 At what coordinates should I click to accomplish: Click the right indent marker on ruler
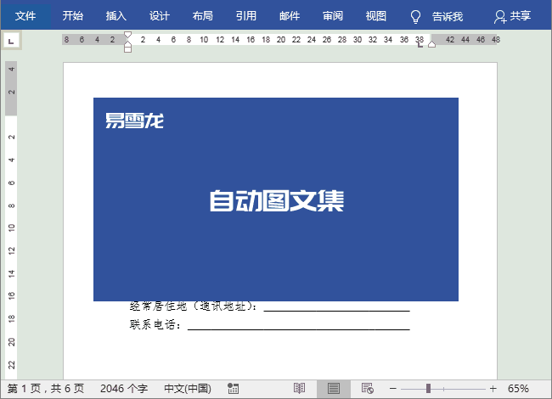432,44
